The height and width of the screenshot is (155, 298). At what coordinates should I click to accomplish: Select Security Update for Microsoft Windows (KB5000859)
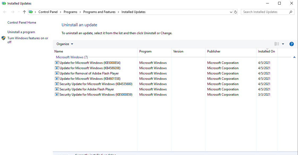tap(96, 95)
